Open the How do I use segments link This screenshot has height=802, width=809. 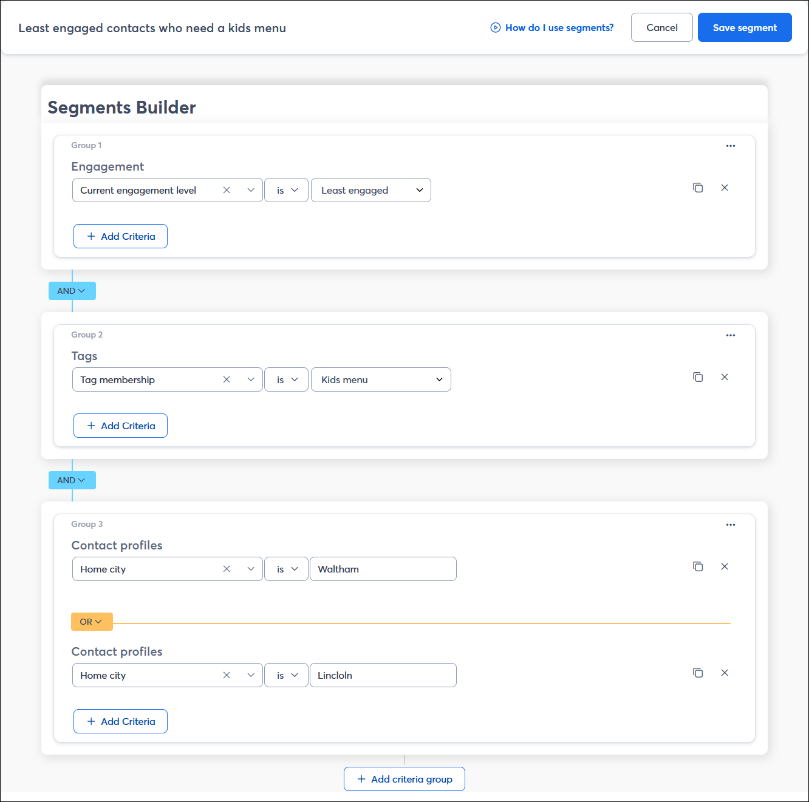click(552, 27)
